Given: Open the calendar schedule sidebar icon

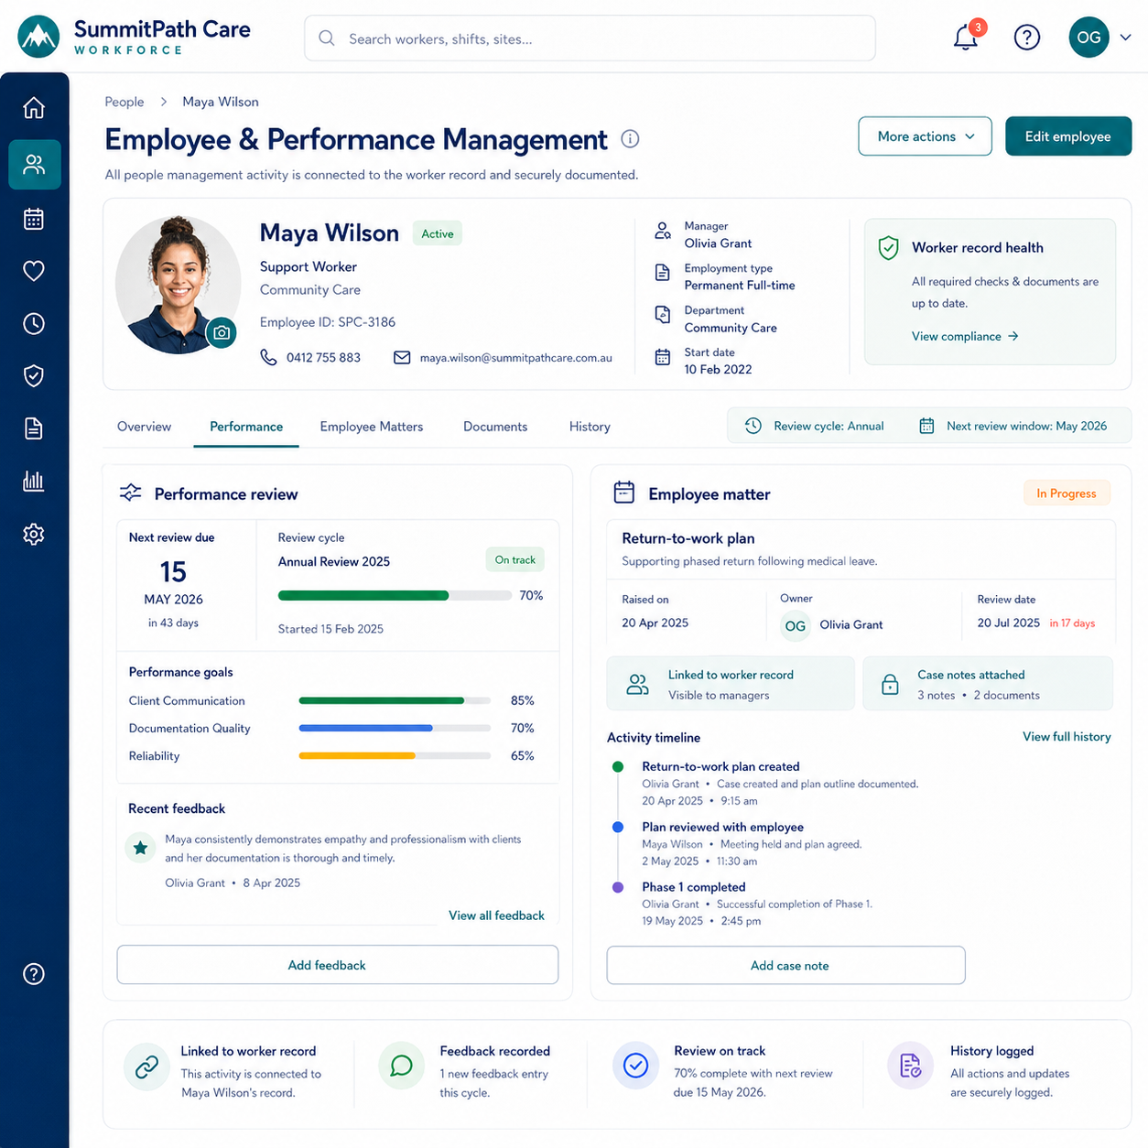Looking at the screenshot, I should coord(34,219).
